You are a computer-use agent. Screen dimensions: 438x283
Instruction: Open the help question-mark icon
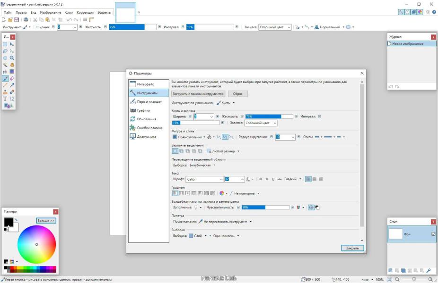[434, 12]
